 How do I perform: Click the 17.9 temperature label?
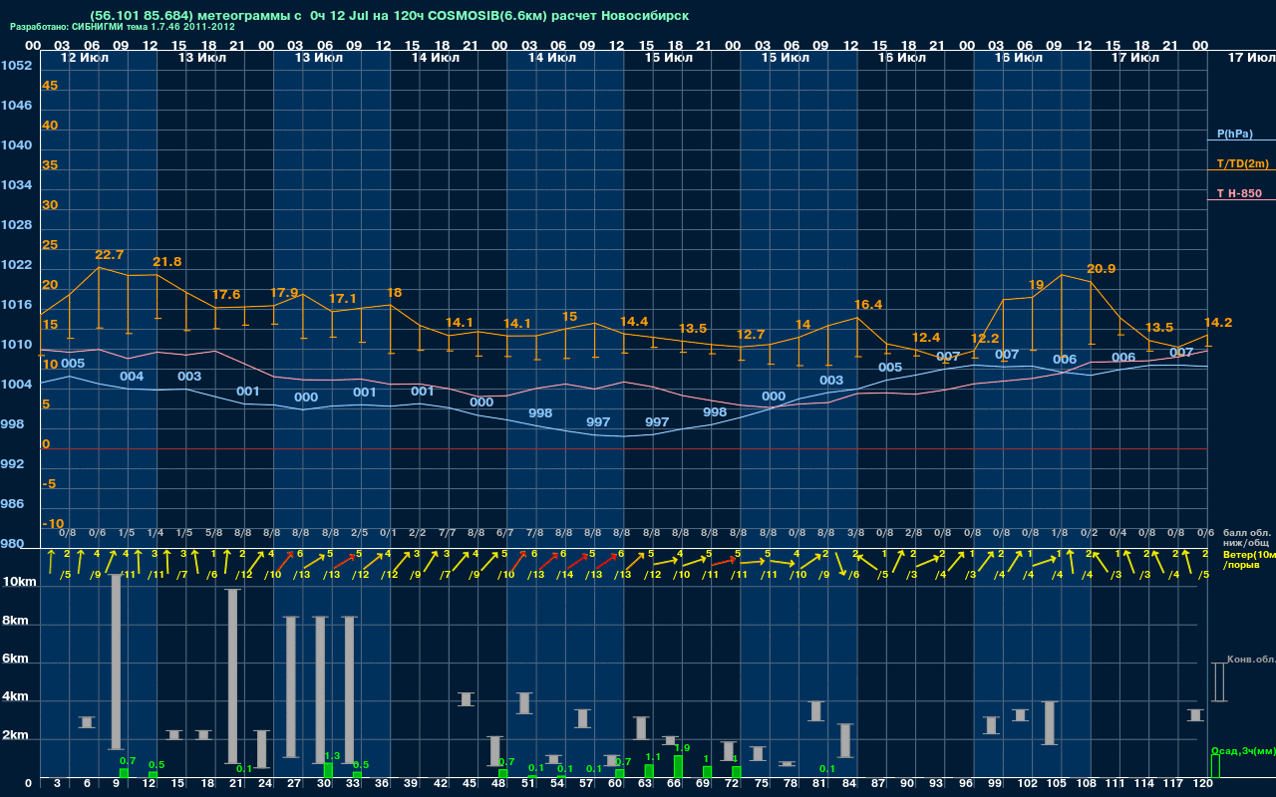click(x=284, y=293)
